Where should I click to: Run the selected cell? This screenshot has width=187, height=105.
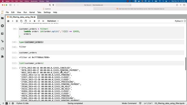(x=30, y=21)
